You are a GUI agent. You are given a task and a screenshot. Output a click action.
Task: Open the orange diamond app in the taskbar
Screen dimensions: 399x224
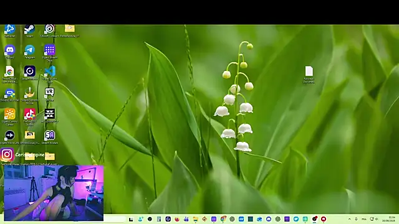click(x=204, y=219)
